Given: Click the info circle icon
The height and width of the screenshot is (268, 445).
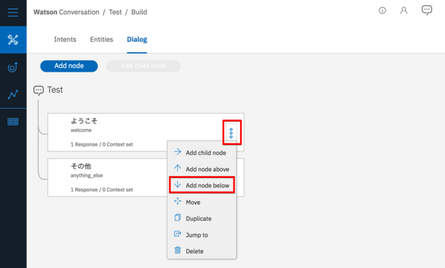Looking at the screenshot, I should pos(382,11).
